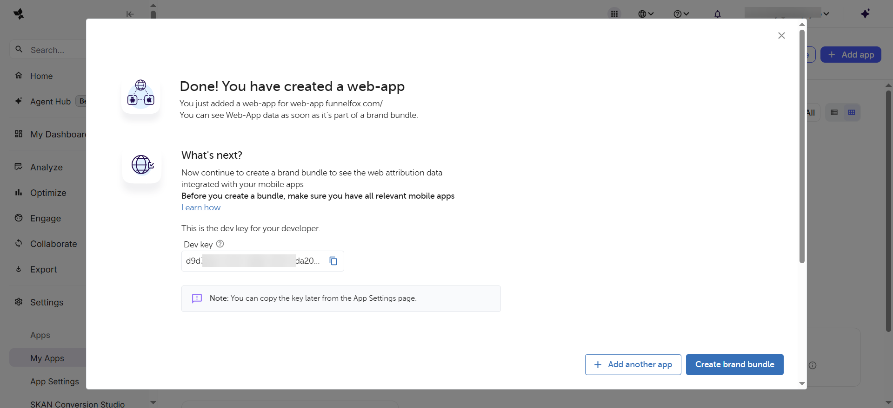Screen dimensions: 893x408
Task: Close the web-app created dialog
Action: [x=781, y=36]
